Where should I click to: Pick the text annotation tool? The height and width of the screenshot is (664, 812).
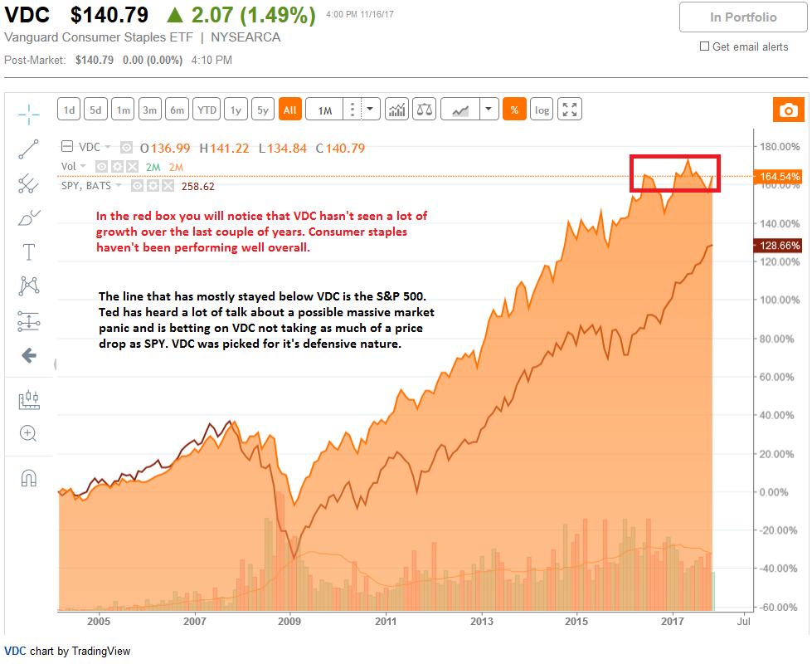click(29, 252)
